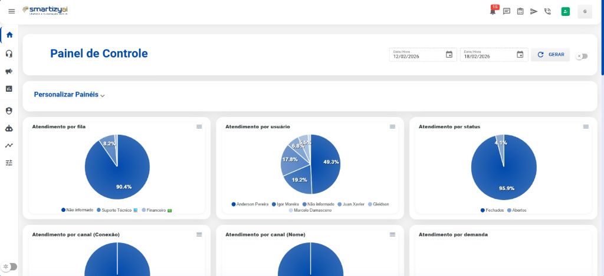Open calendar picker for 12/02/2026 date
The width and height of the screenshot is (604, 276).
(x=449, y=55)
